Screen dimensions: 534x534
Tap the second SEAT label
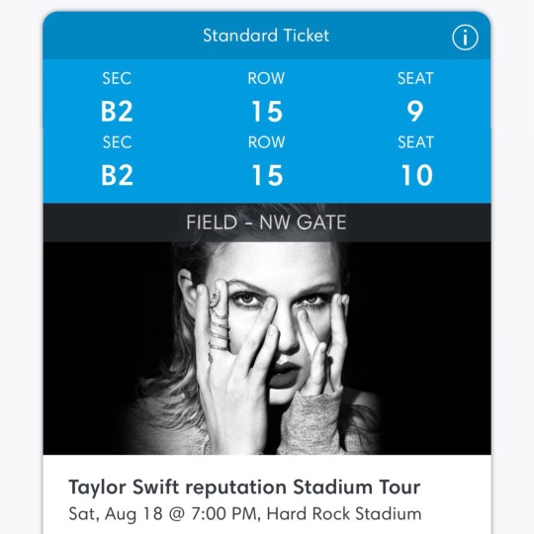click(x=415, y=142)
